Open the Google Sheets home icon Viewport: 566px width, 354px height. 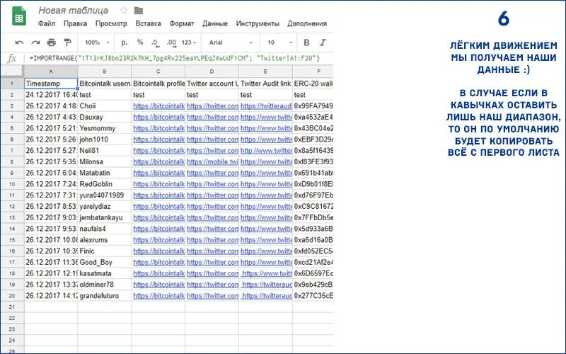pos(19,16)
